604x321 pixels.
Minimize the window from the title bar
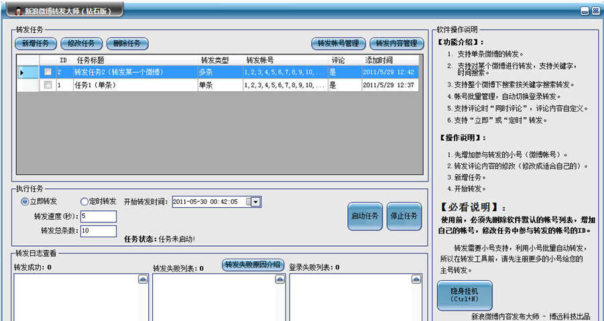[x=585, y=11]
